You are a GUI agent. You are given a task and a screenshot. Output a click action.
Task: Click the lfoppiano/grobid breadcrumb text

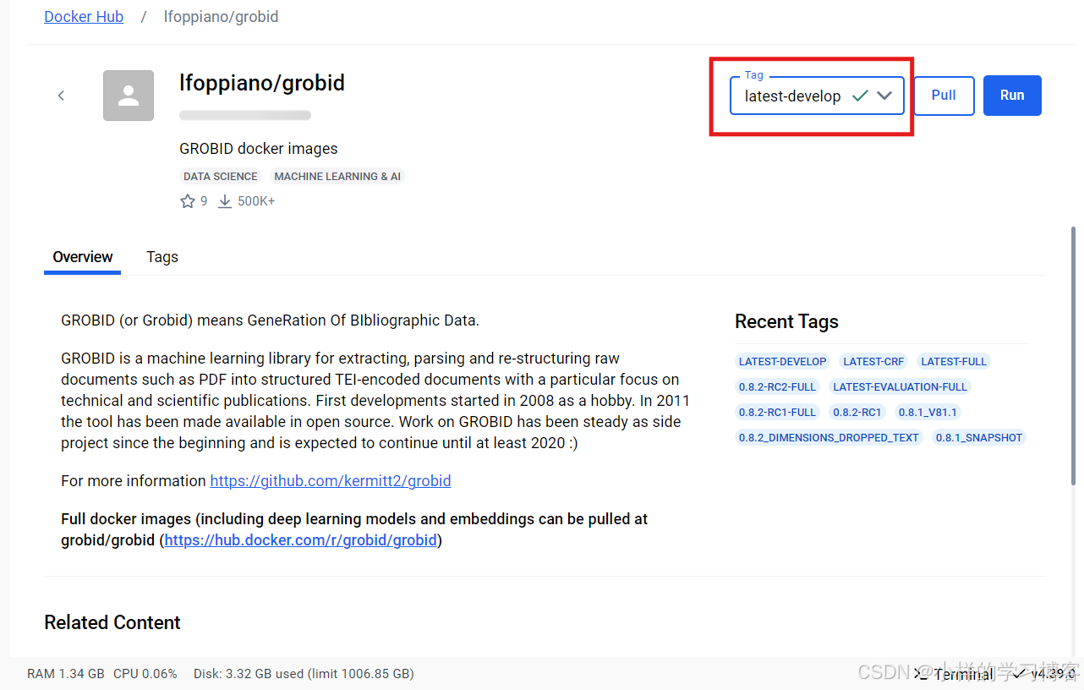click(221, 17)
